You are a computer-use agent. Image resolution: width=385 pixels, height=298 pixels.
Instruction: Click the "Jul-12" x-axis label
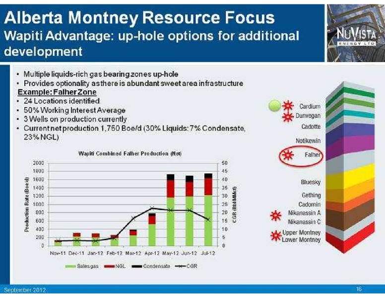pos(208,253)
